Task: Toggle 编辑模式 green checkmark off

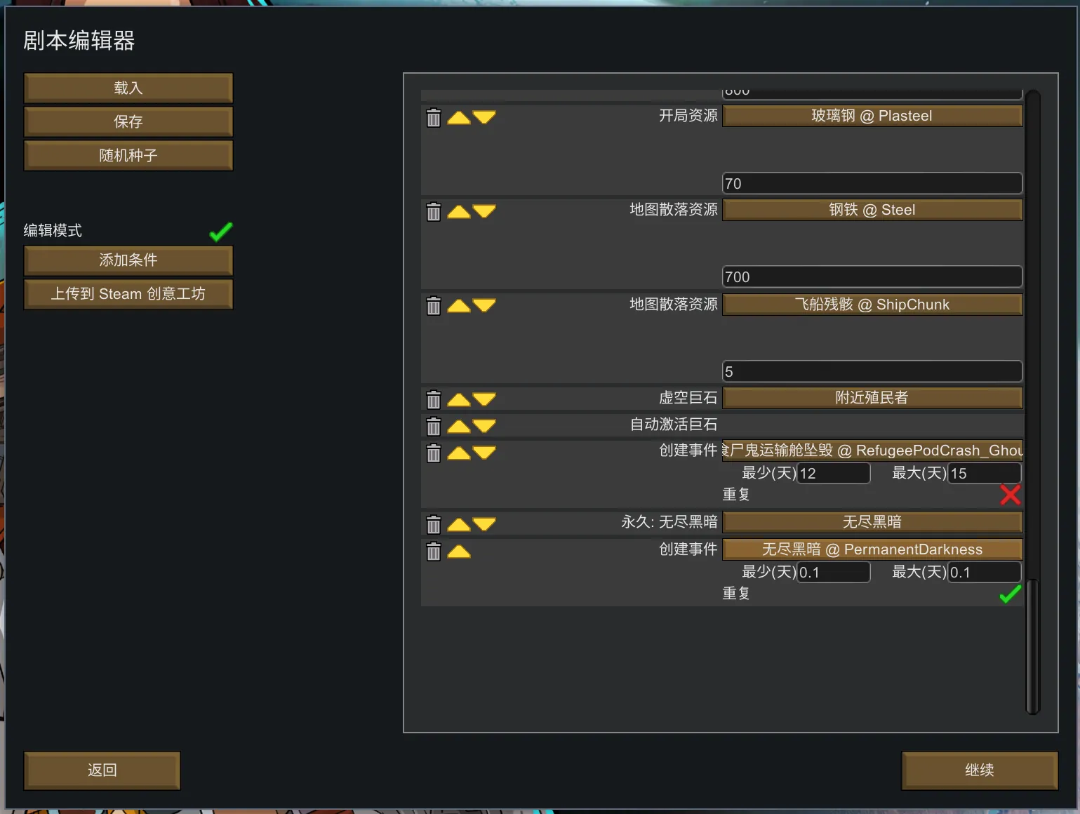Action: (221, 232)
